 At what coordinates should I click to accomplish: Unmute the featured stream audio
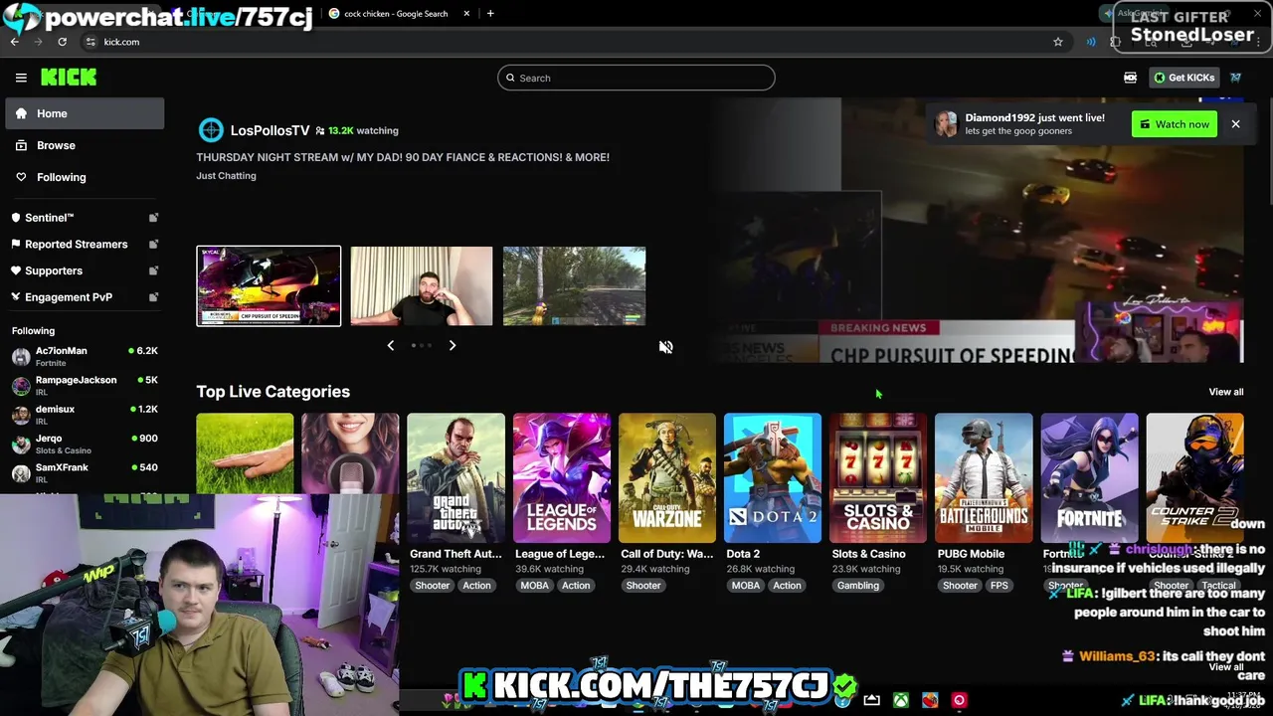pos(665,347)
